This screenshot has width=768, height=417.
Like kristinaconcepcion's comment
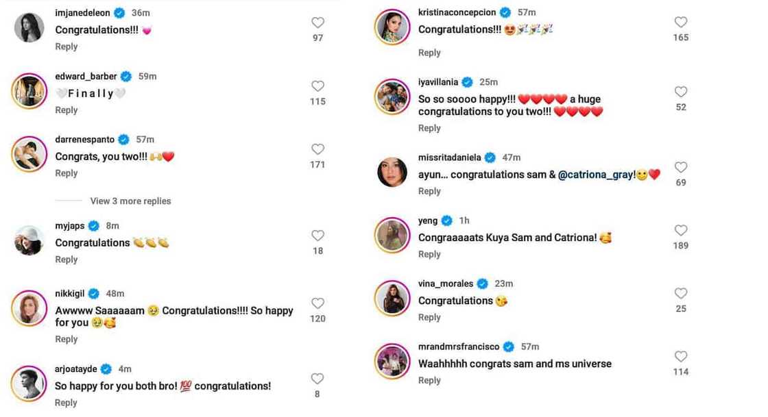coord(680,22)
